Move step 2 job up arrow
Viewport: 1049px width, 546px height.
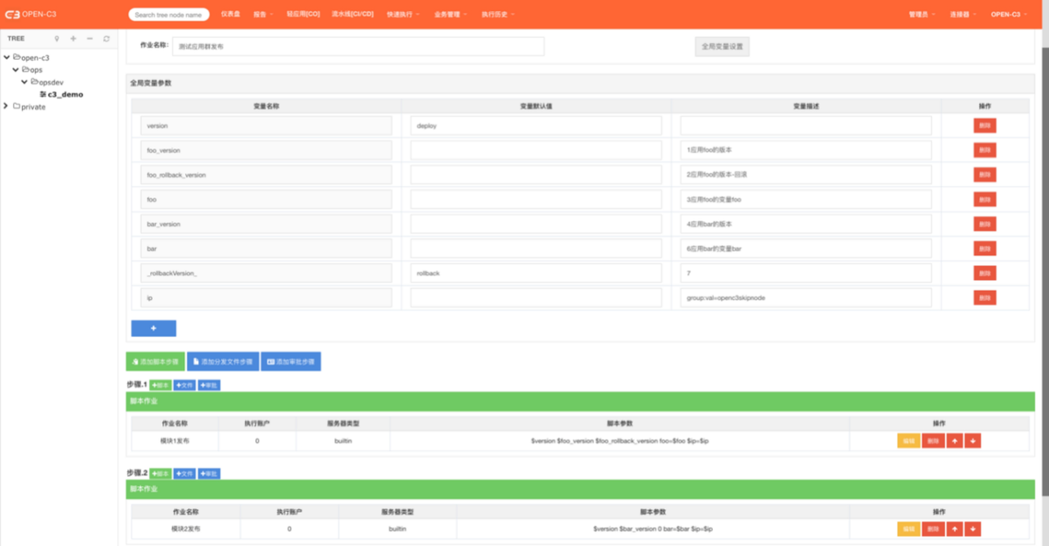click(x=954, y=529)
